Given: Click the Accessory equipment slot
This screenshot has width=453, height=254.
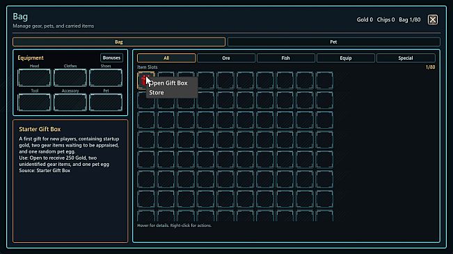Looking at the screenshot, I should click(x=70, y=102).
